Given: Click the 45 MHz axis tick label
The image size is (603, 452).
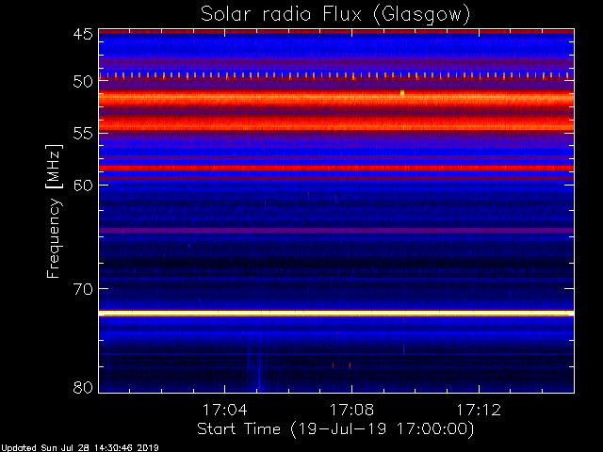Looking at the screenshot, I should point(83,34).
